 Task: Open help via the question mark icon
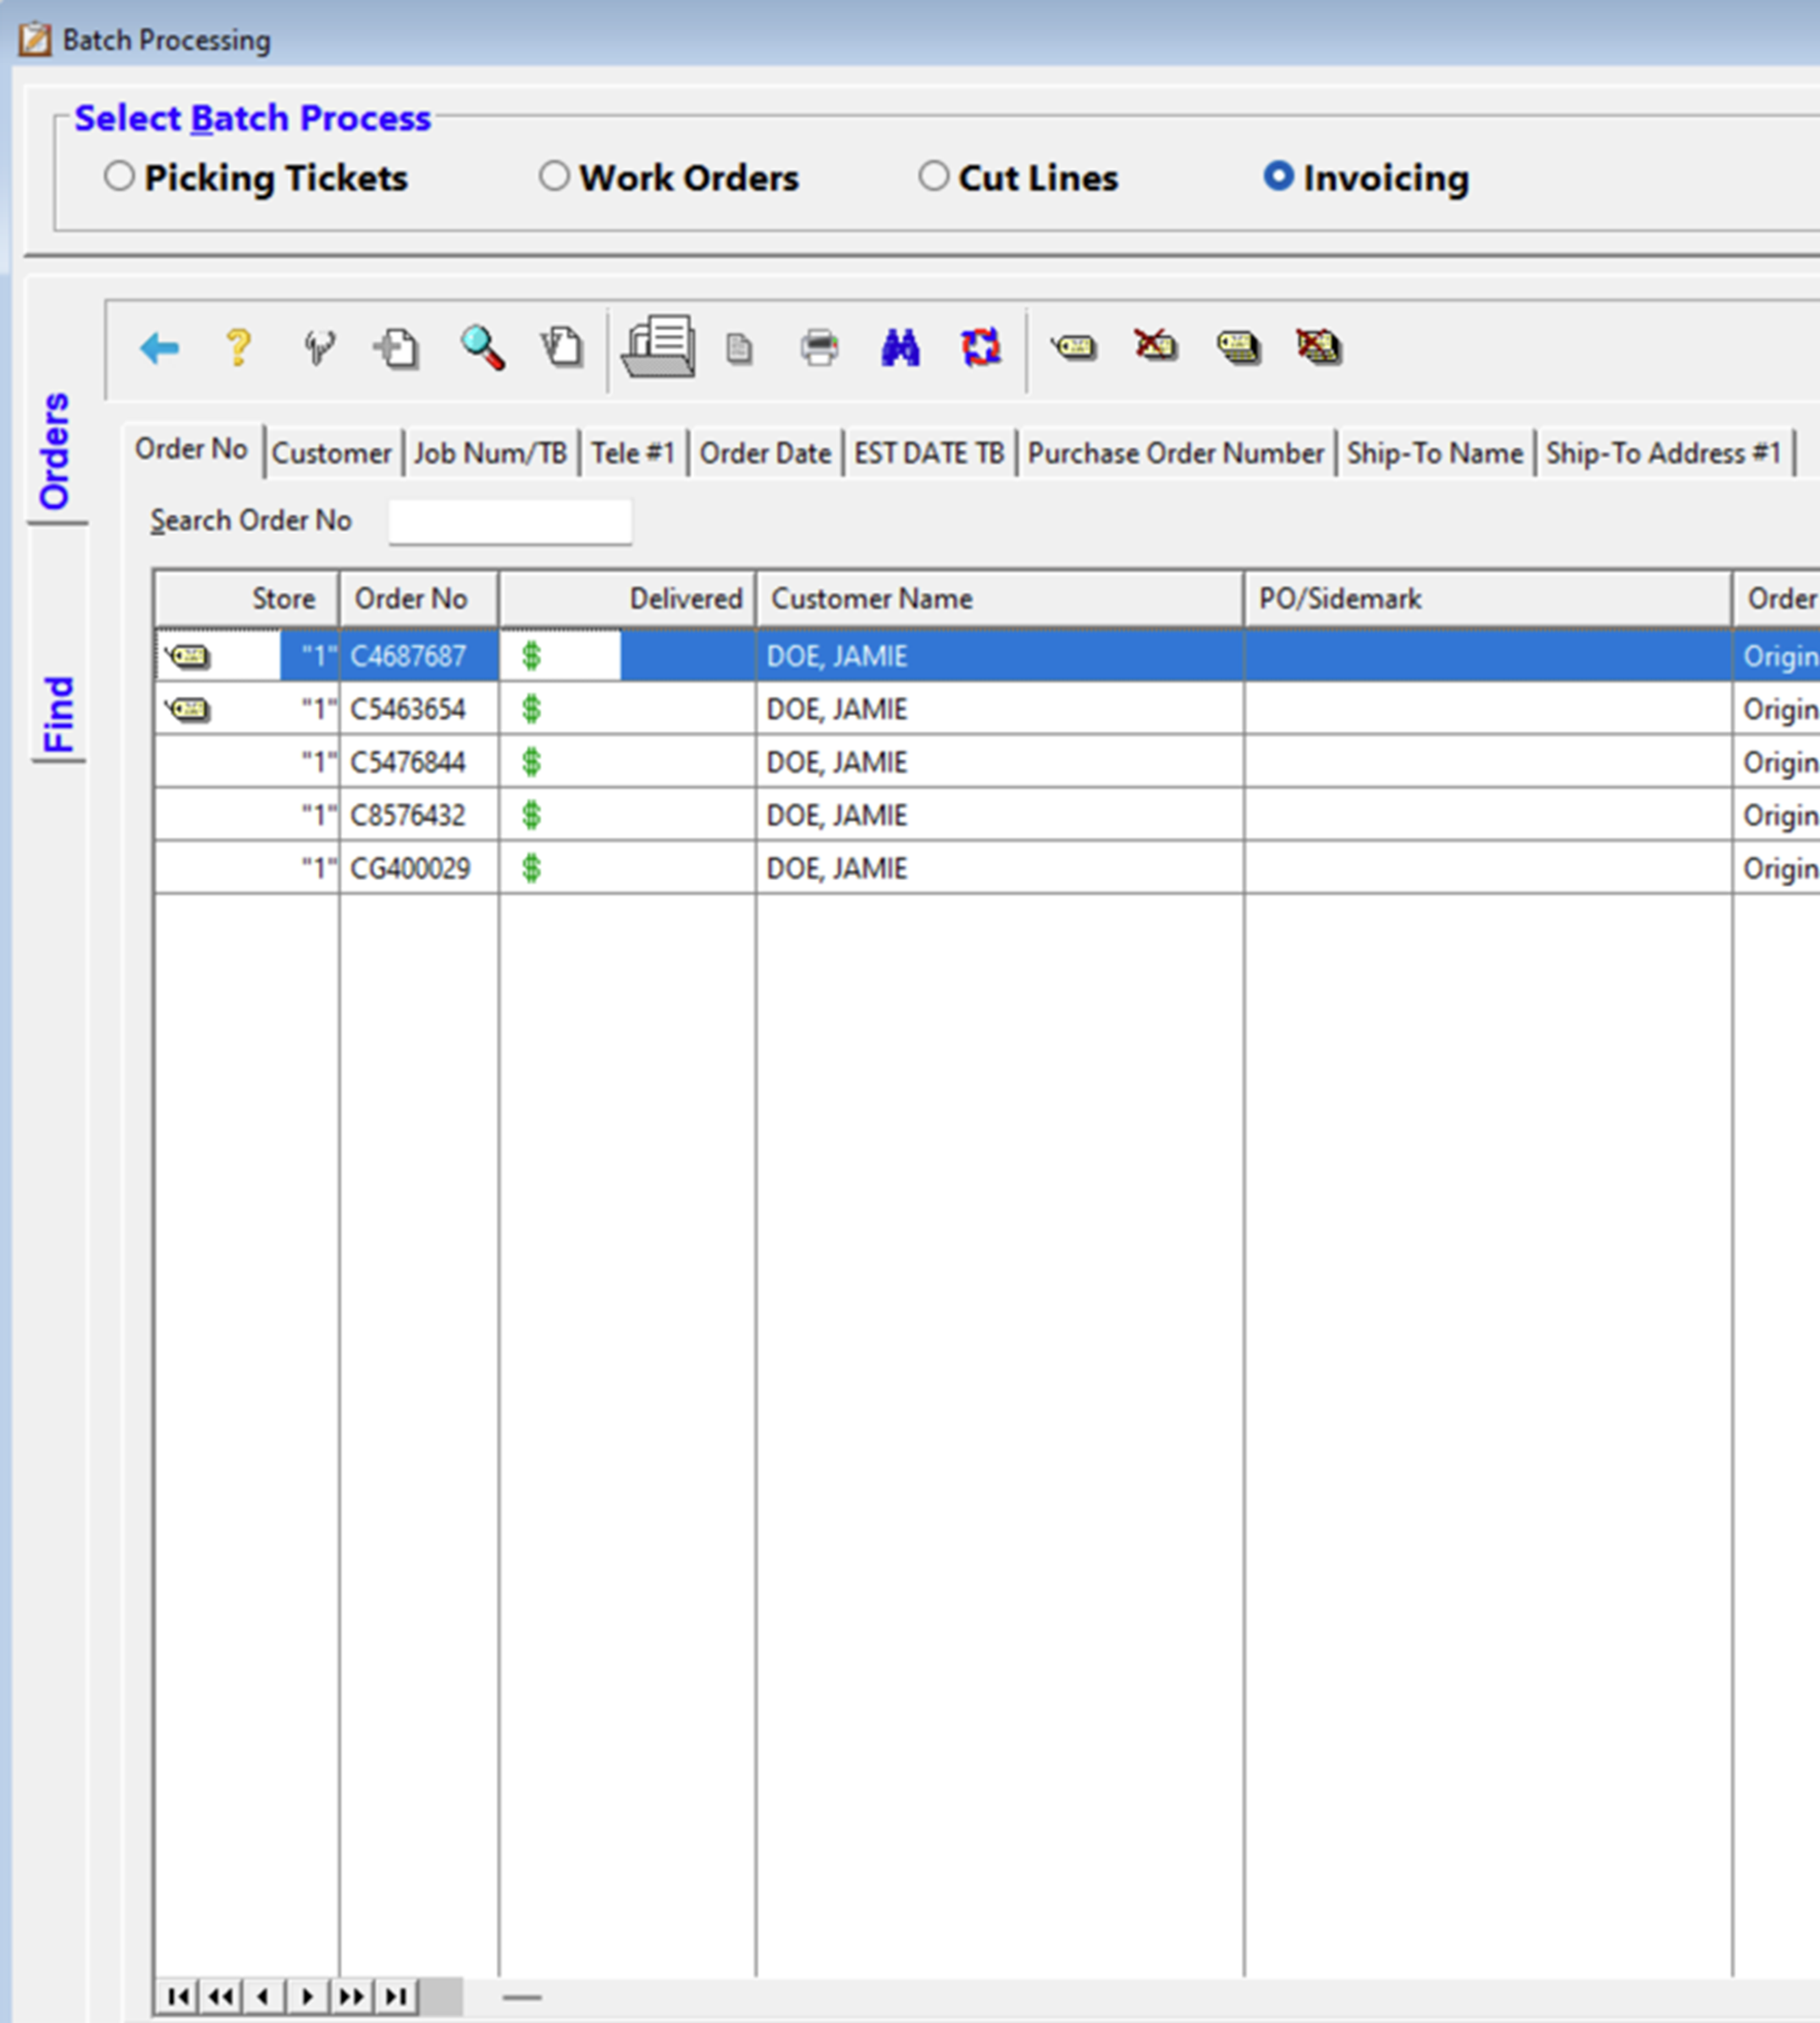pyautogui.click(x=238, y=347)
